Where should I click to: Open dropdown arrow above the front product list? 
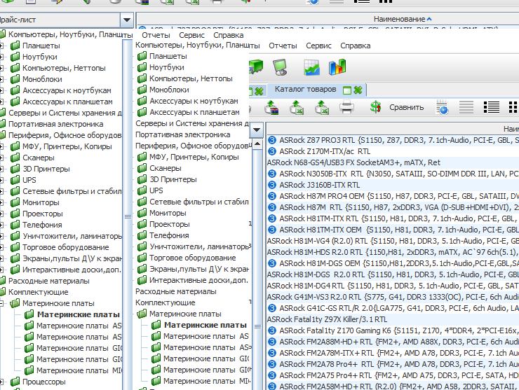point(257,130)
